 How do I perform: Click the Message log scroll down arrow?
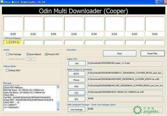point(58,109)
